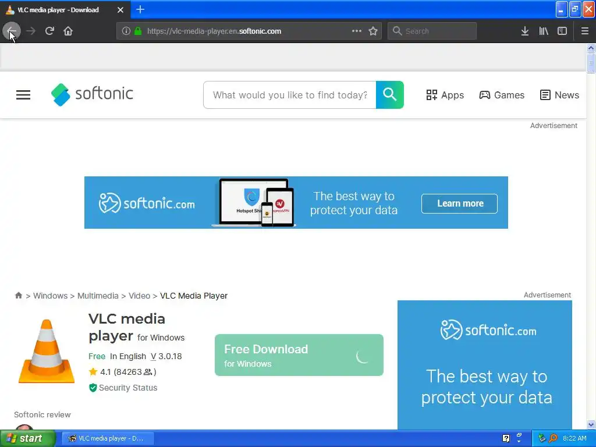
Task: Open the Apps section
Action: [x=445, y=95]
